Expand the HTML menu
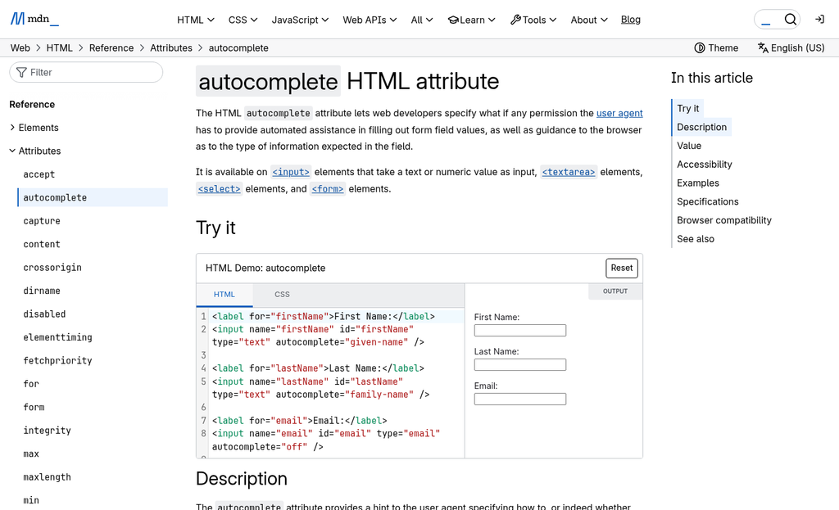 [196, 20]
